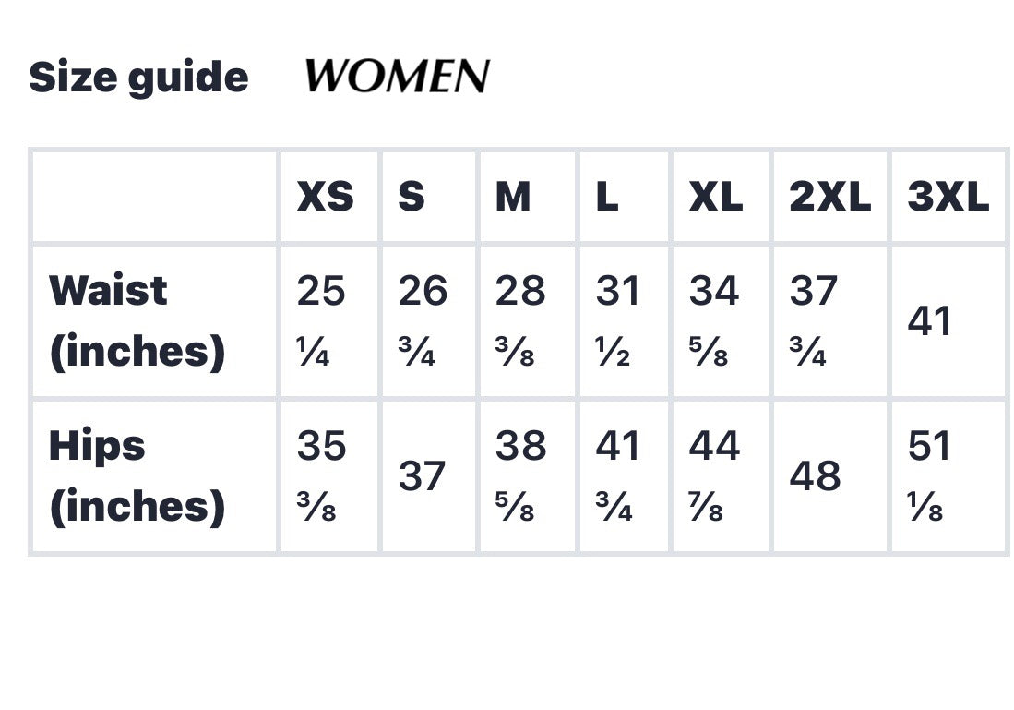Select the hips value 48 for 2XL

tap(815, 476)
